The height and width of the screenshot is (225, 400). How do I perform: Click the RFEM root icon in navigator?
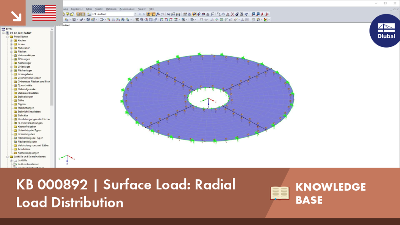click(3, 29)
